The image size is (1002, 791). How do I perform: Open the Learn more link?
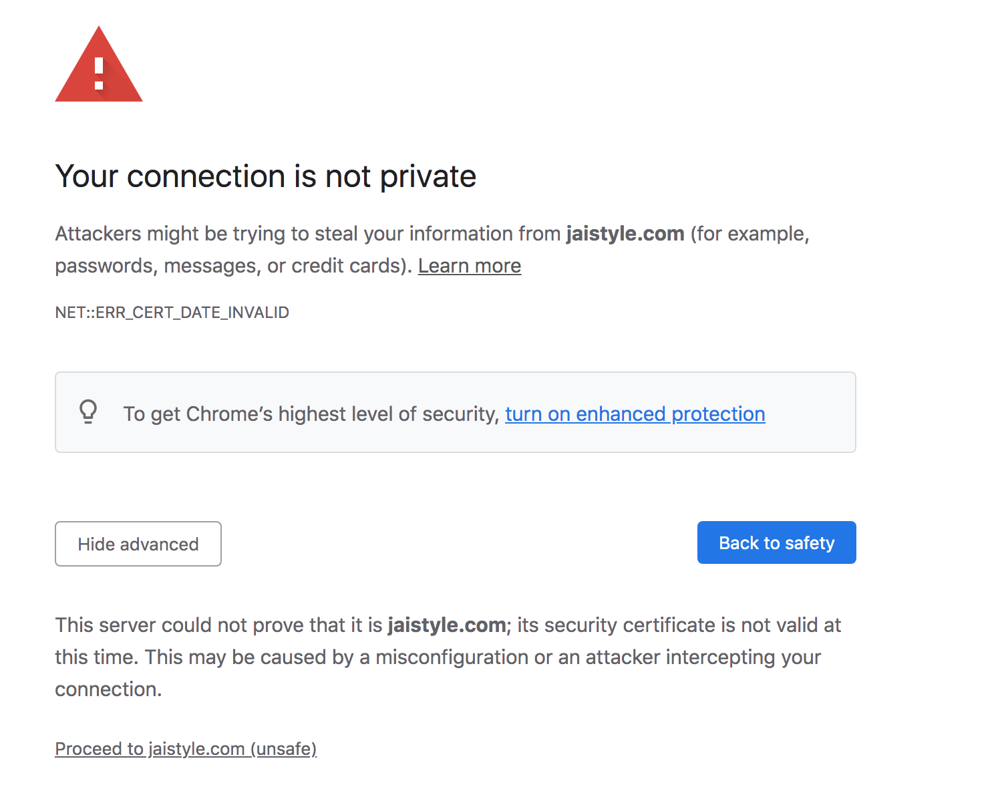click(469, 266)
